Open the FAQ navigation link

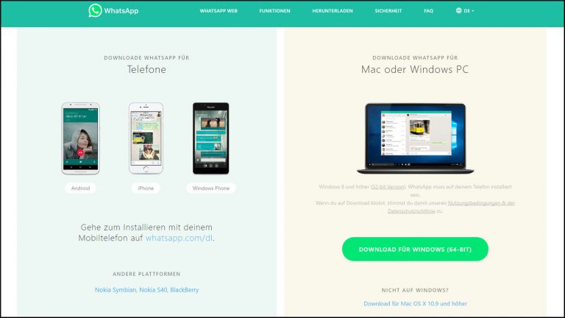428,11
